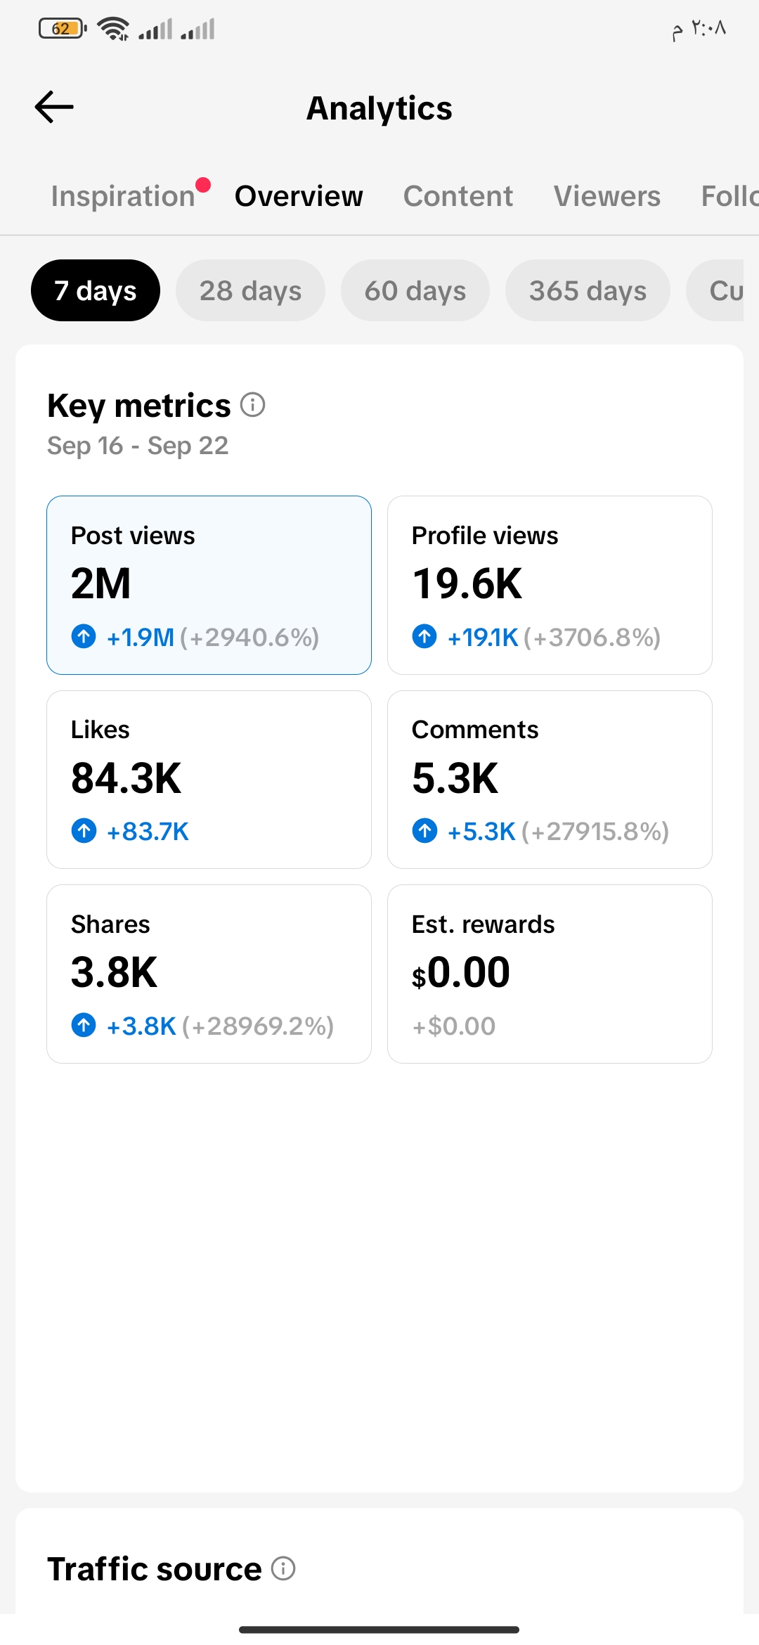Tap blue up-arrow icon in Likes card
The width and height of the screenshot is (759, 1645).
pos(84,831)
